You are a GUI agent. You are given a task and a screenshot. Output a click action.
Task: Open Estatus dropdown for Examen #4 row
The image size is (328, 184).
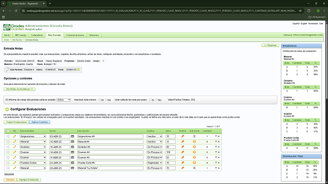154,152
